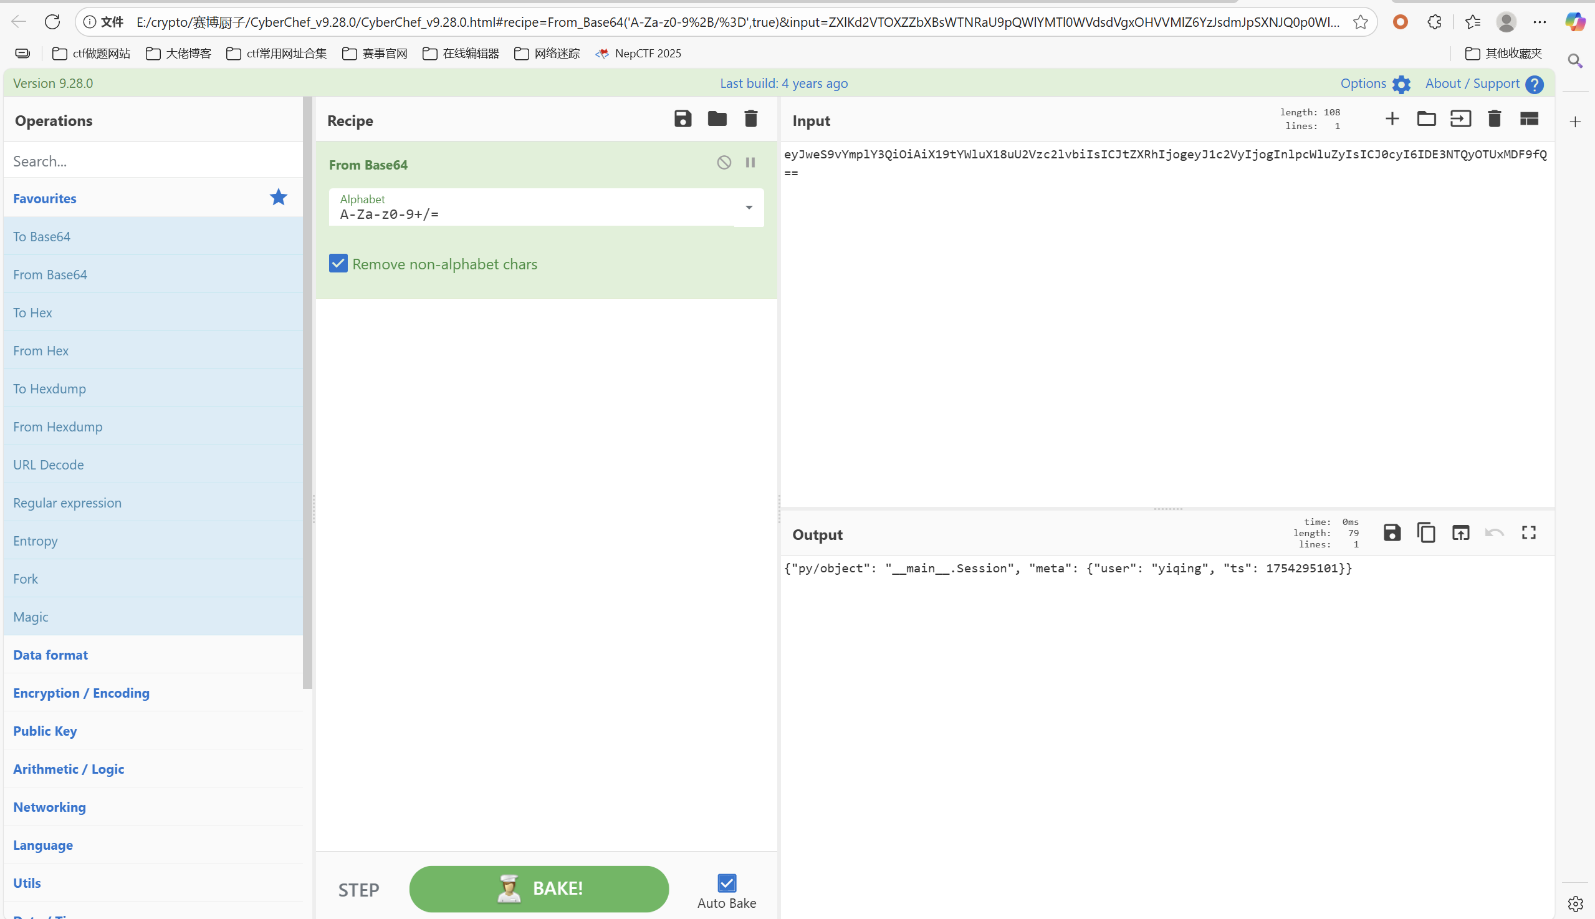Screen dimensions: 1595x919
Task: Open browser extensions puzzle icon
Action: pos(1435,22)
